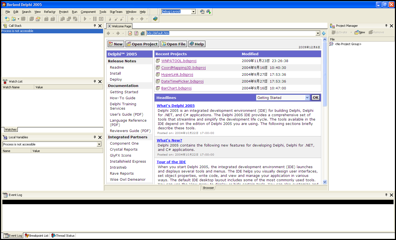The height and width of the screenshot is (240, 396).
Task: Click the Go arrow beside address bar
Action: [x=324, y=33]
